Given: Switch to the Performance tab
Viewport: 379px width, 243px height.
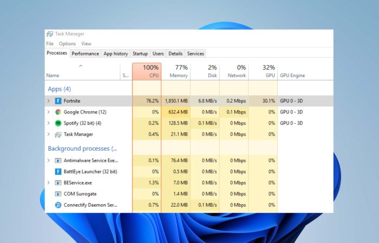Looking at the screenshot, I should tap(86, 53).
